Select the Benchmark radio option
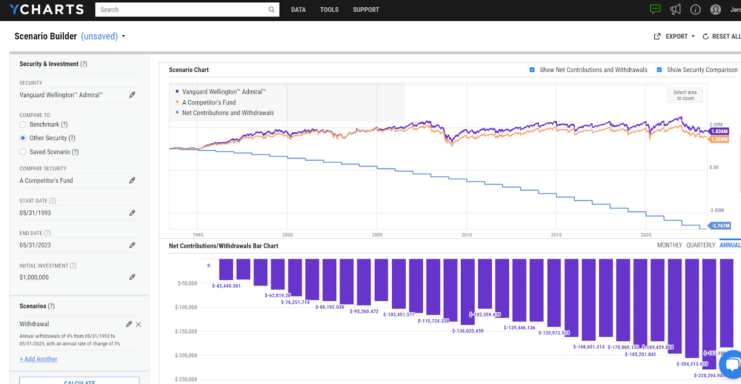 (x=23, y=124)
